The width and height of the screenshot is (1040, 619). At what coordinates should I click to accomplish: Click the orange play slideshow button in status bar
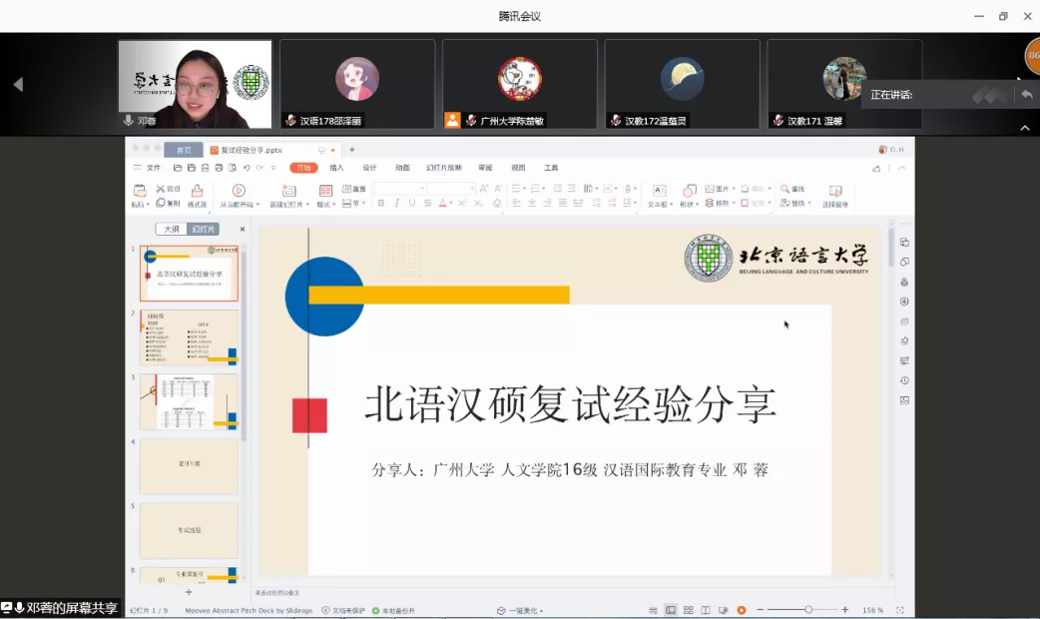tap(742, 610)
